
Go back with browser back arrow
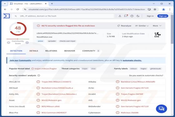[5, 9]
